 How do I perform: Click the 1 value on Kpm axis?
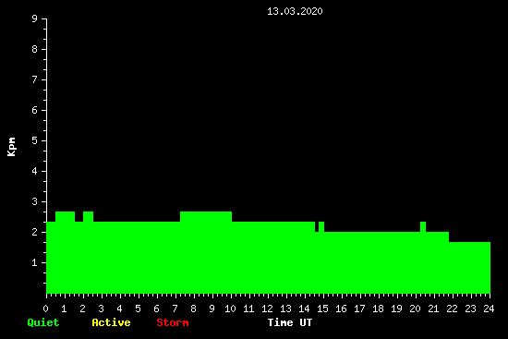coord(35,262)
